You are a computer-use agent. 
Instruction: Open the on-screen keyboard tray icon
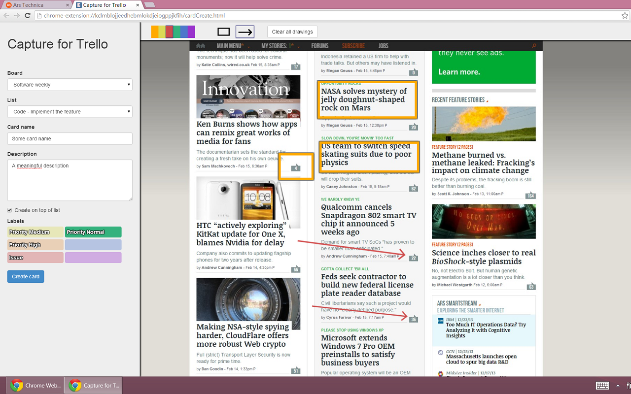pyautogui.click(x=602, y=385)
